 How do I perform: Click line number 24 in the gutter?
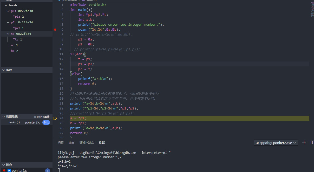pos(61,118)
